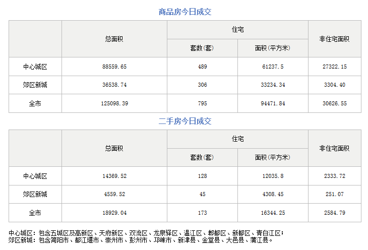The width and height of the screenshot is (368, 250).
Task: Select the value 489
Action: 202,67
